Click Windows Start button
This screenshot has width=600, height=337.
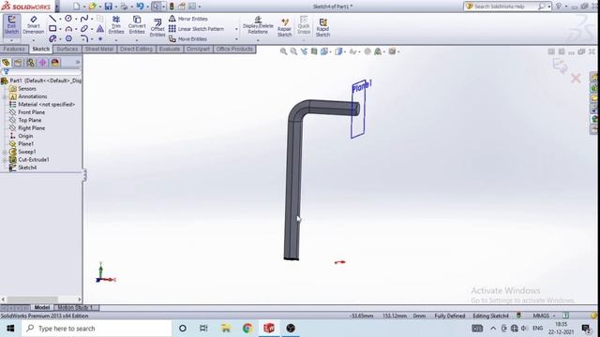[x=10, y=329]
